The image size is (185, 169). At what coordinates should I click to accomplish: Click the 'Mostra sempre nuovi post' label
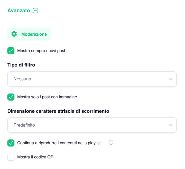pyautogui.click(x=41, y=51)
